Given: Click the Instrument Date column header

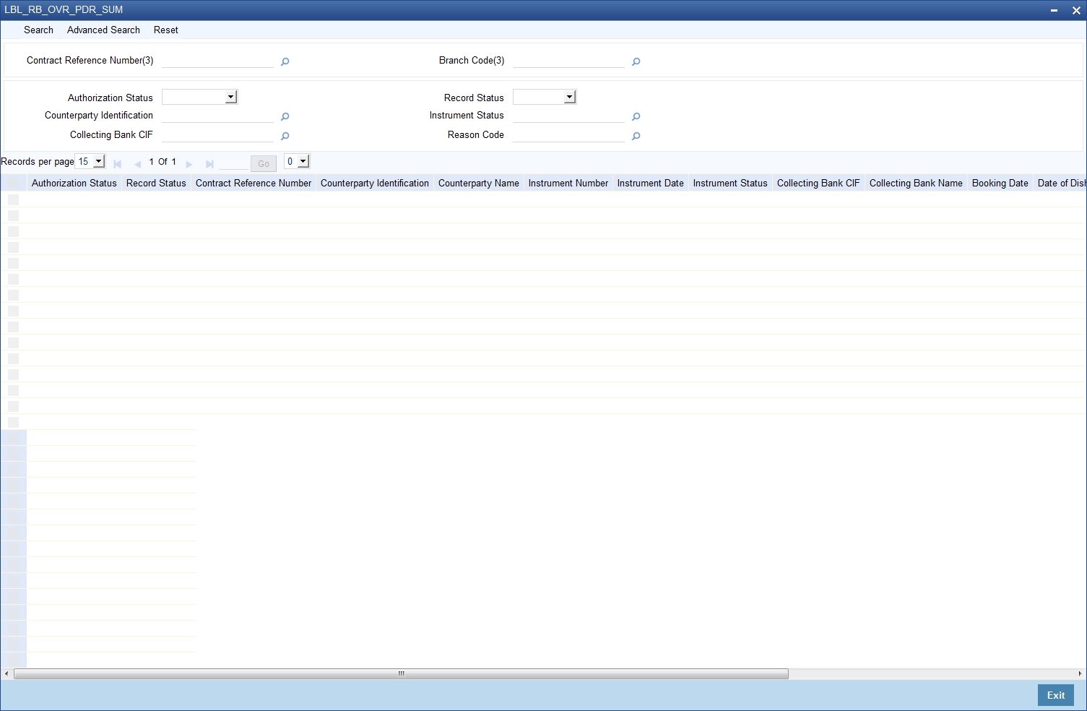Looking at the screenshot, I should point(651,184).
